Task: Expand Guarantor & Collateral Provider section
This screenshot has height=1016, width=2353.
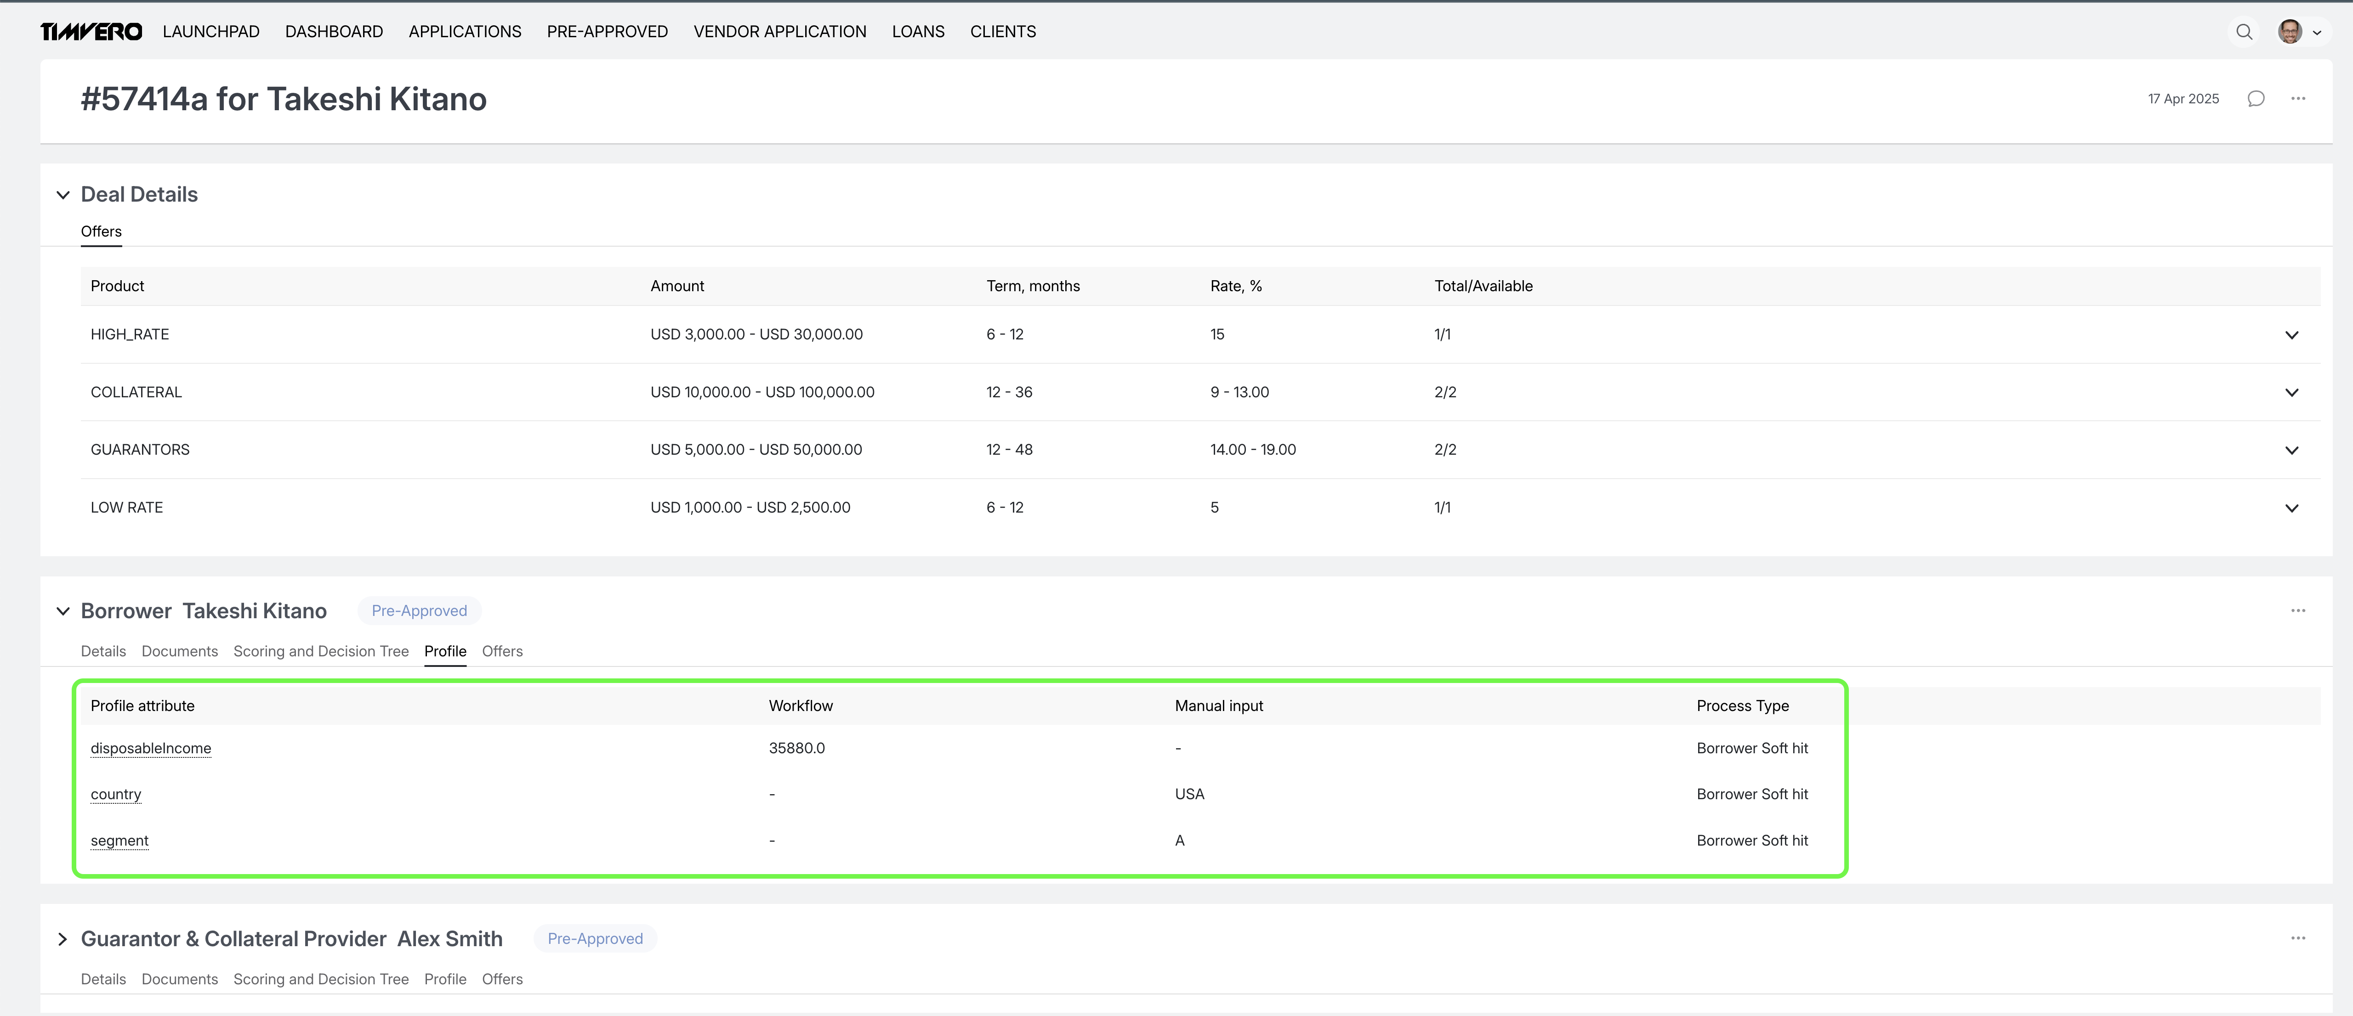Action: tap(63, 938)
